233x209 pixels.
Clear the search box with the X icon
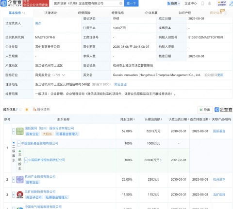121,3
